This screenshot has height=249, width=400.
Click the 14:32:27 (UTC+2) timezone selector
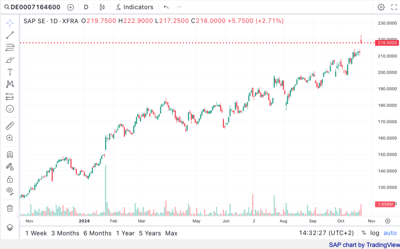[326, 233]
